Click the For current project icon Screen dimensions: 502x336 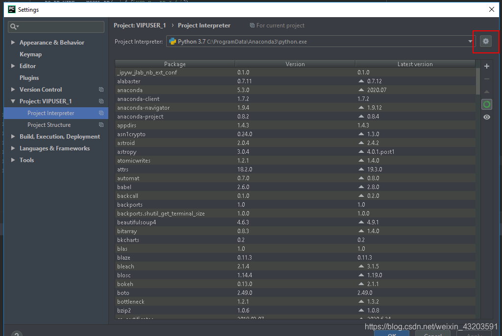[x=252, y=25]
